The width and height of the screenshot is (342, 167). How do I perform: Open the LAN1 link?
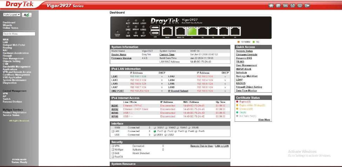[114, 76]
